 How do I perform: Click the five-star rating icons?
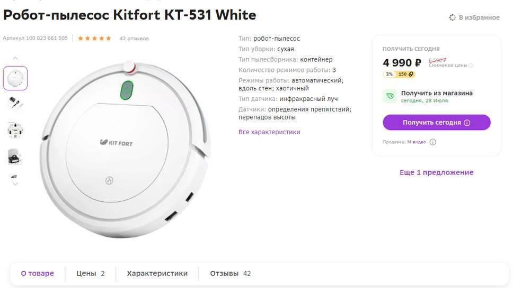click(94, 39)
